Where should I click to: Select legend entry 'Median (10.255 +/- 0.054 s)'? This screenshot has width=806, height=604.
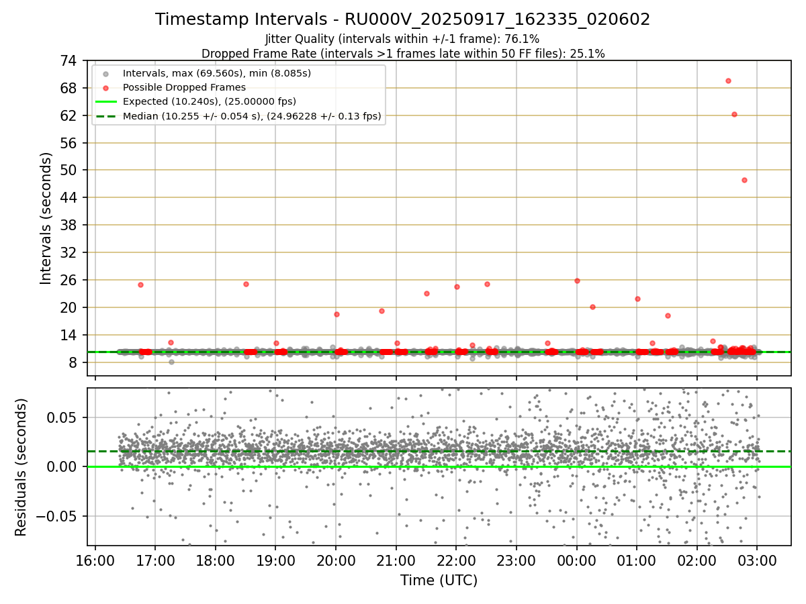click(252, 116)
